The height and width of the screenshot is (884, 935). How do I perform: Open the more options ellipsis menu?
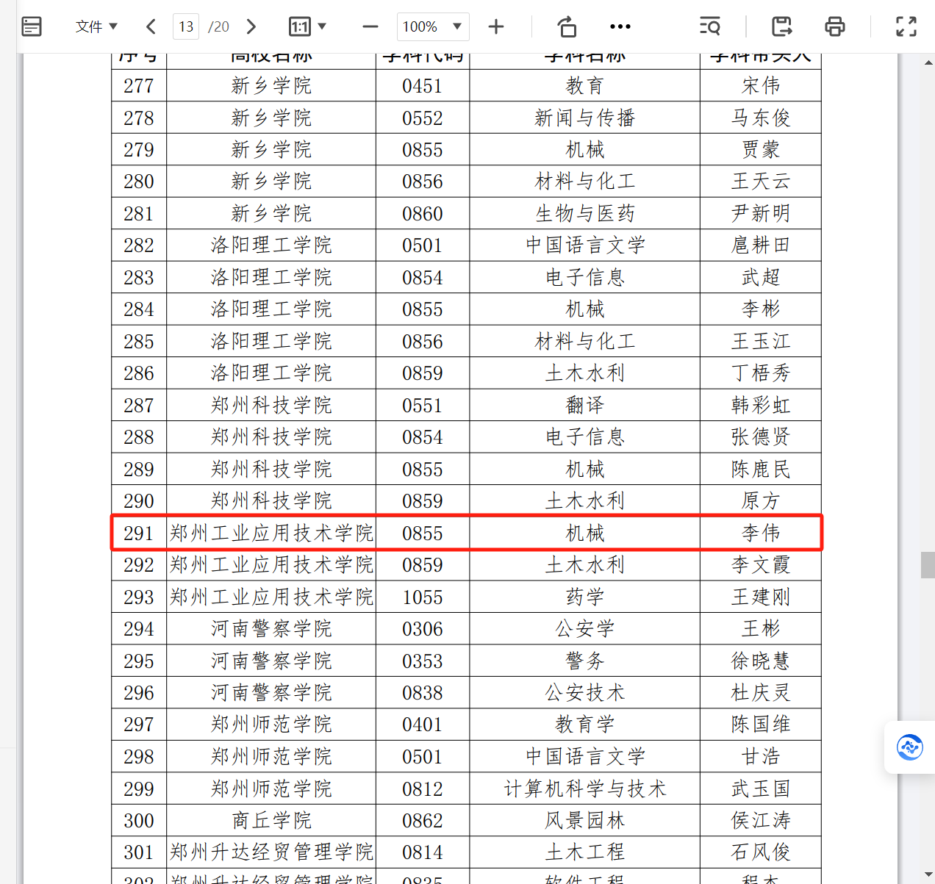tap(620, 27)
